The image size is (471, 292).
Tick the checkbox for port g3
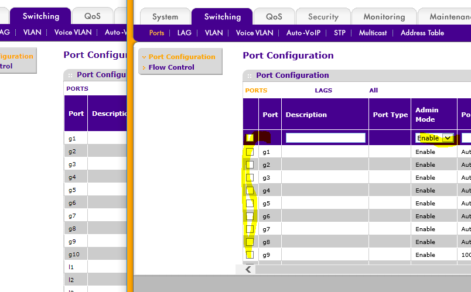tap(250, 177)
